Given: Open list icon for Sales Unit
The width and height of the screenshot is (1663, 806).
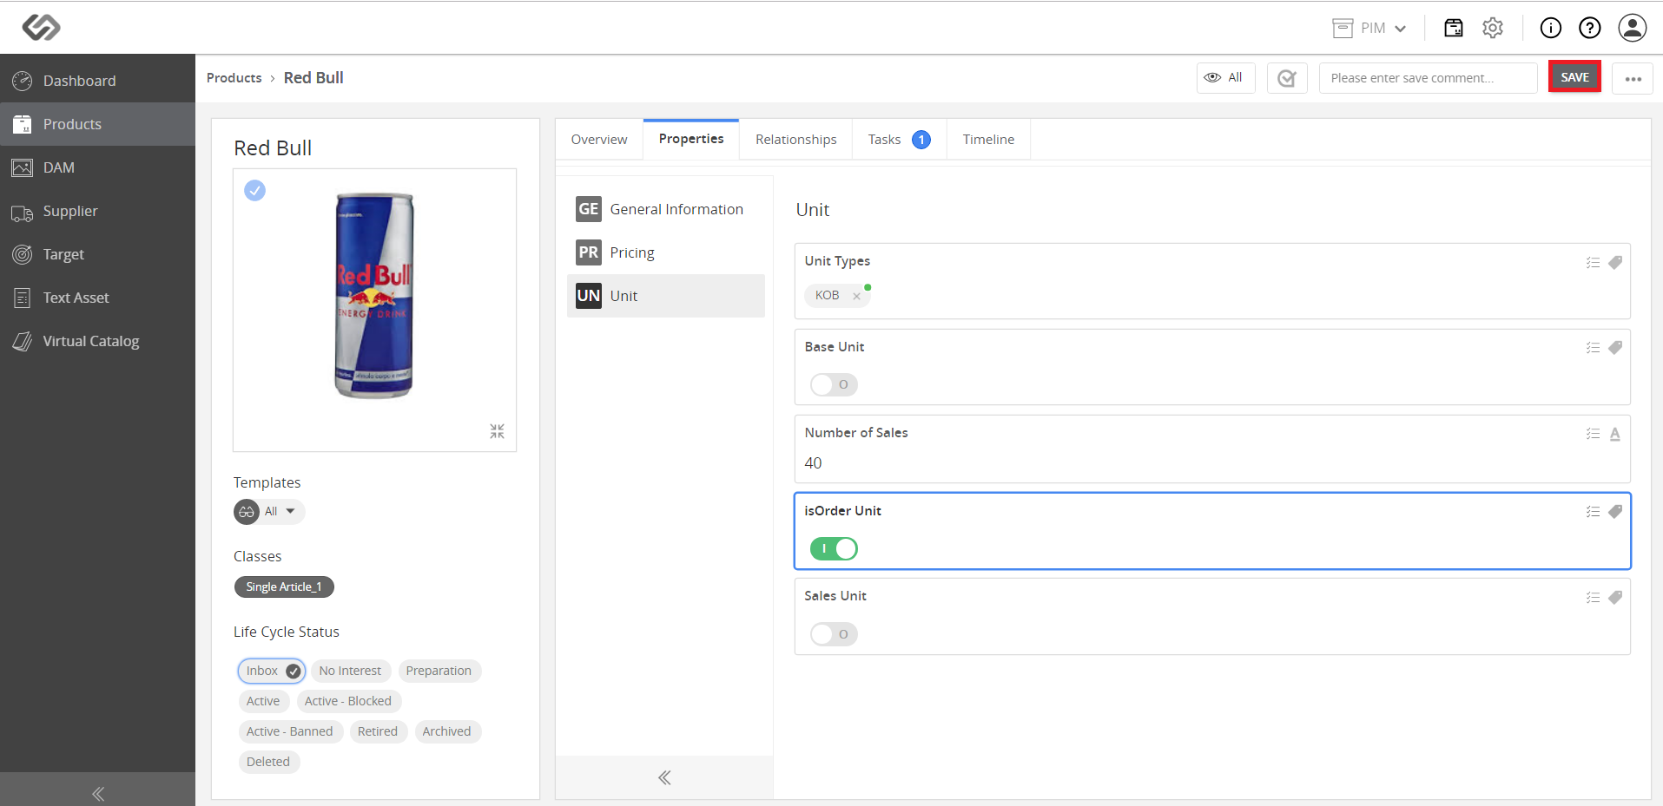Looking at the screenshot, I should (x=1593, y=597).
